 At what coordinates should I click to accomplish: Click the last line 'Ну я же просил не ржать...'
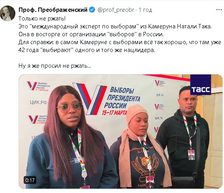click(55, 66)
